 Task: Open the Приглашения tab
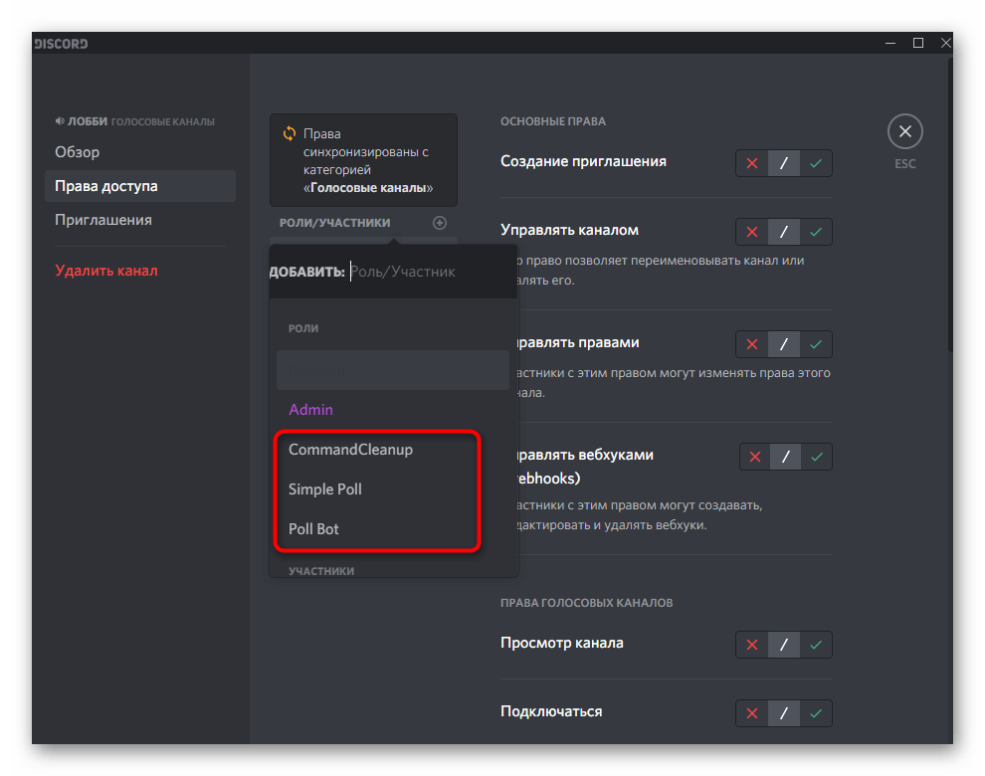coord(140,220)
